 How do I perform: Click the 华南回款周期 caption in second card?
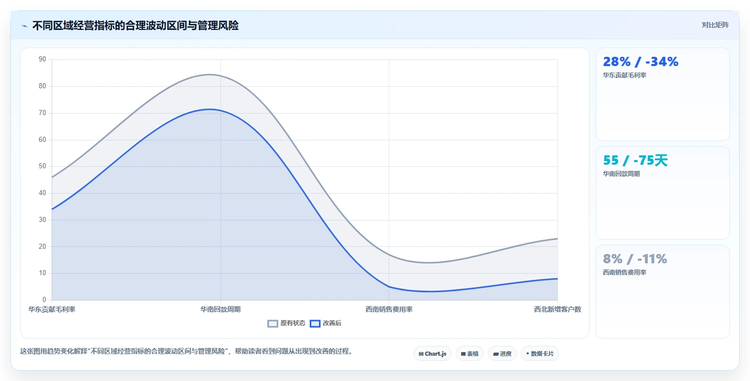tap(621, 174)
